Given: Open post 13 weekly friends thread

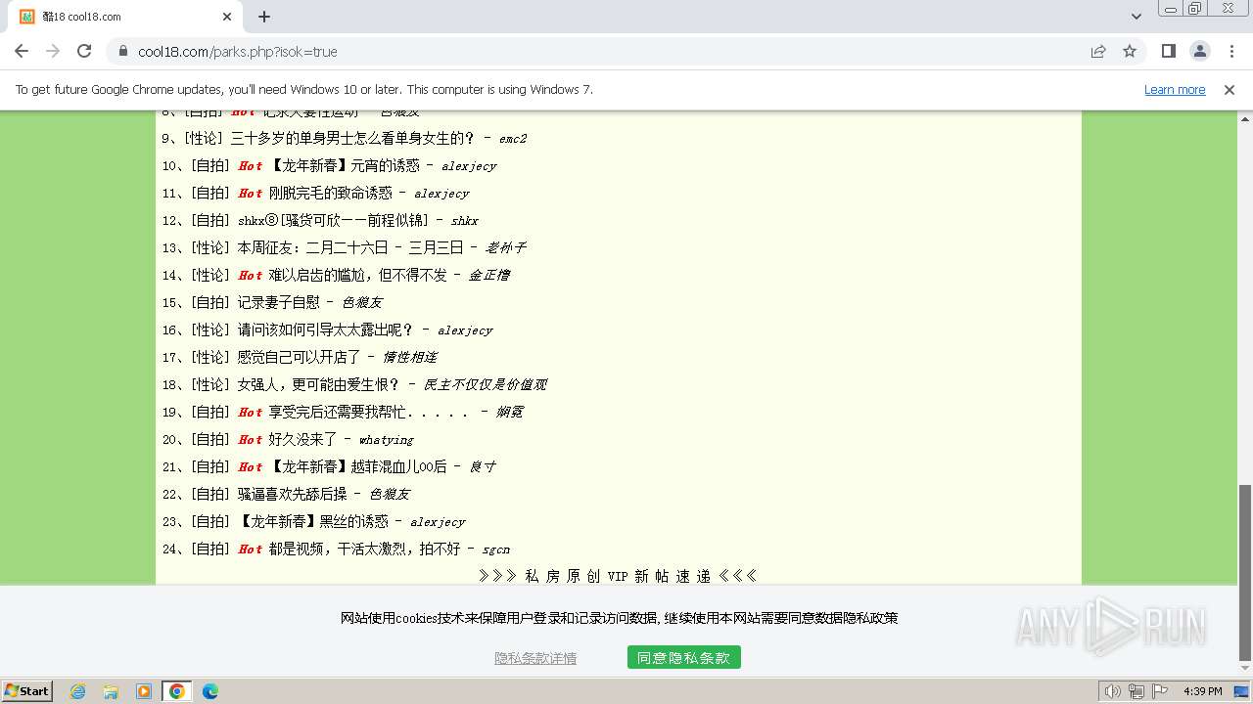Looking at the screenshot, I should [350, 247].
